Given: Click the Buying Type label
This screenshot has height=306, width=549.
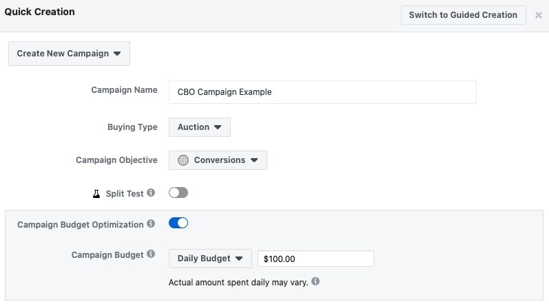Looking at the screenshot, I should pos(132,127).
